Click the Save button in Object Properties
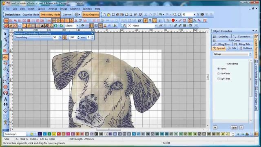This screenshot has width=261, height=147. pyautogui.click(x=234, y=127)
